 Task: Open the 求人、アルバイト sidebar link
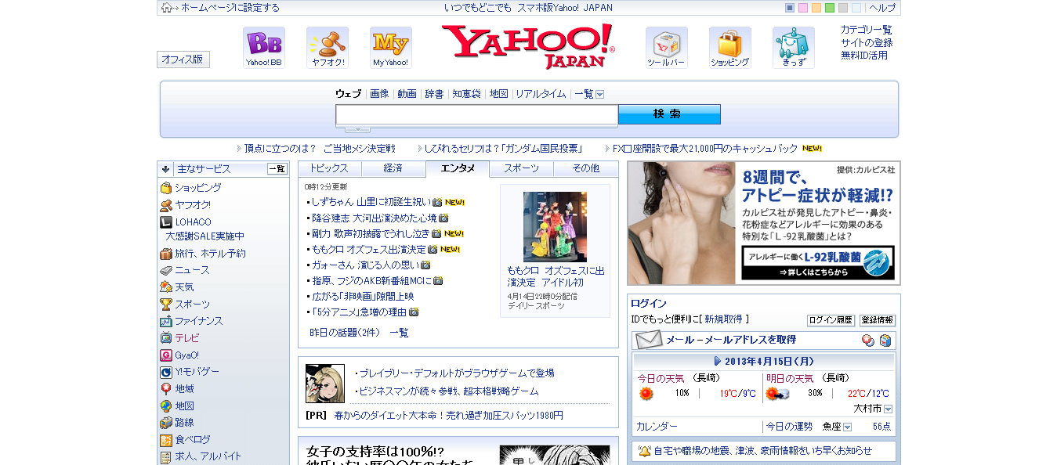click(x=208, y=456)
